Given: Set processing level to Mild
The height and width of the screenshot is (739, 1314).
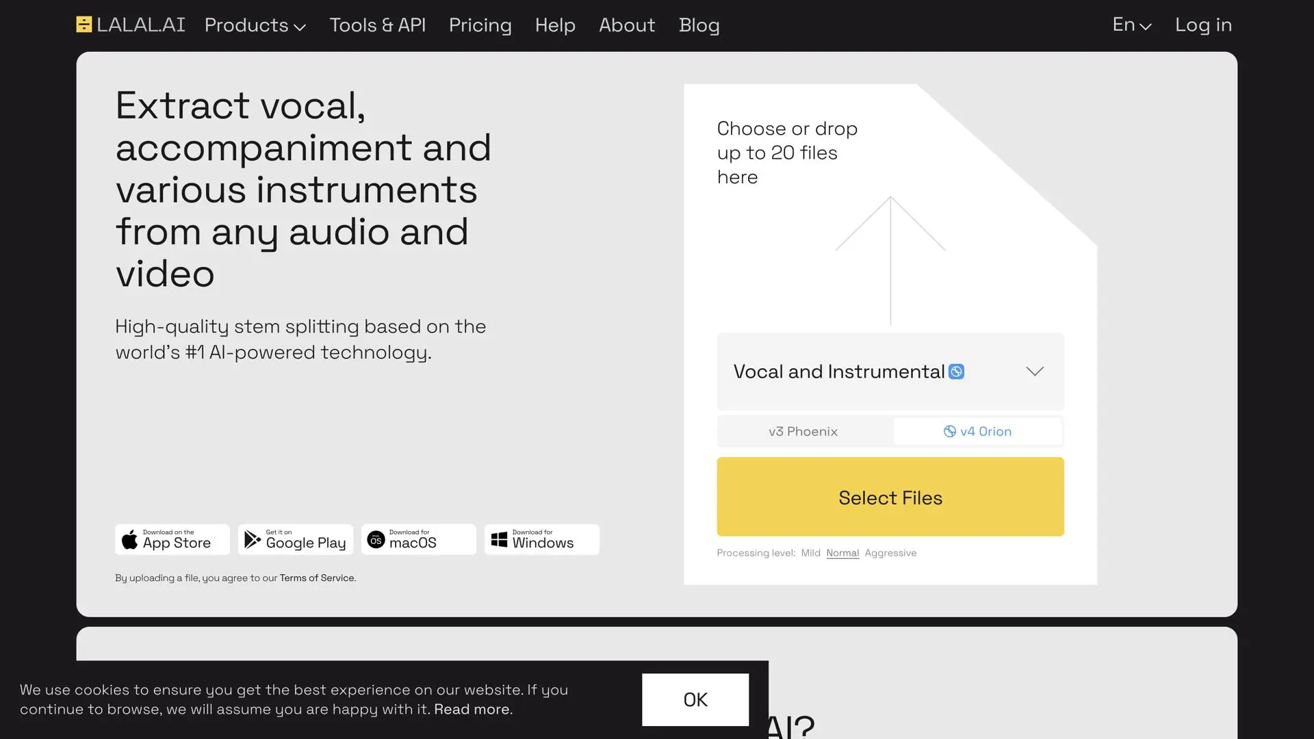Looking at the screenshot, I should [810, 553].
